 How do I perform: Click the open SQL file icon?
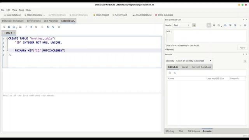coord(9,27)
